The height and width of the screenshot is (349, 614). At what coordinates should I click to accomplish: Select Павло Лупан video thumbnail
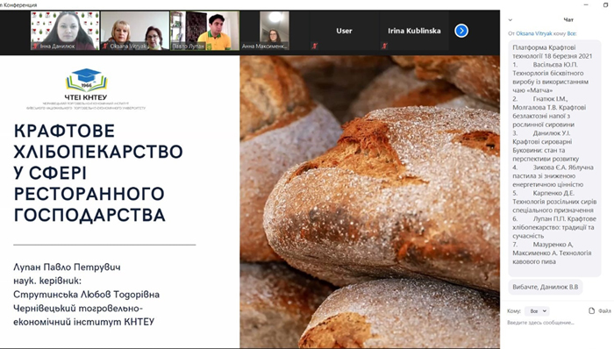coord(204,31)
